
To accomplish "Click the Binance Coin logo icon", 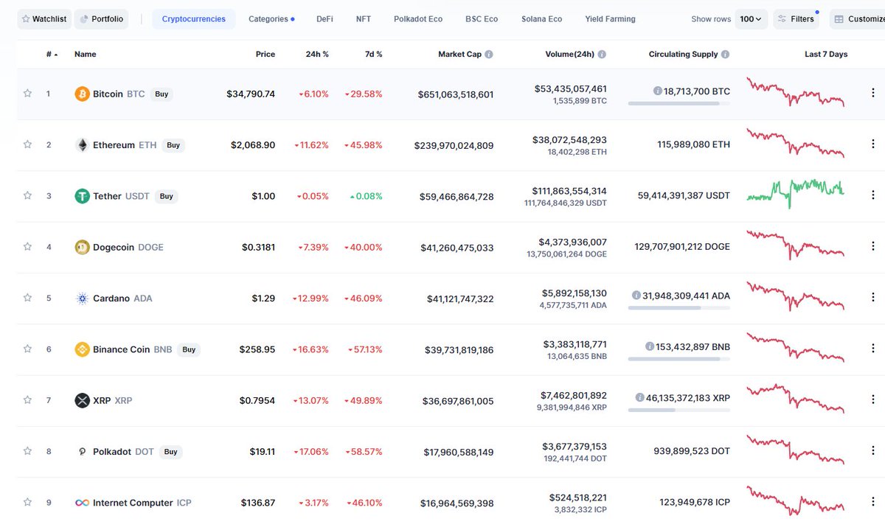I will (x=82, y=349).
